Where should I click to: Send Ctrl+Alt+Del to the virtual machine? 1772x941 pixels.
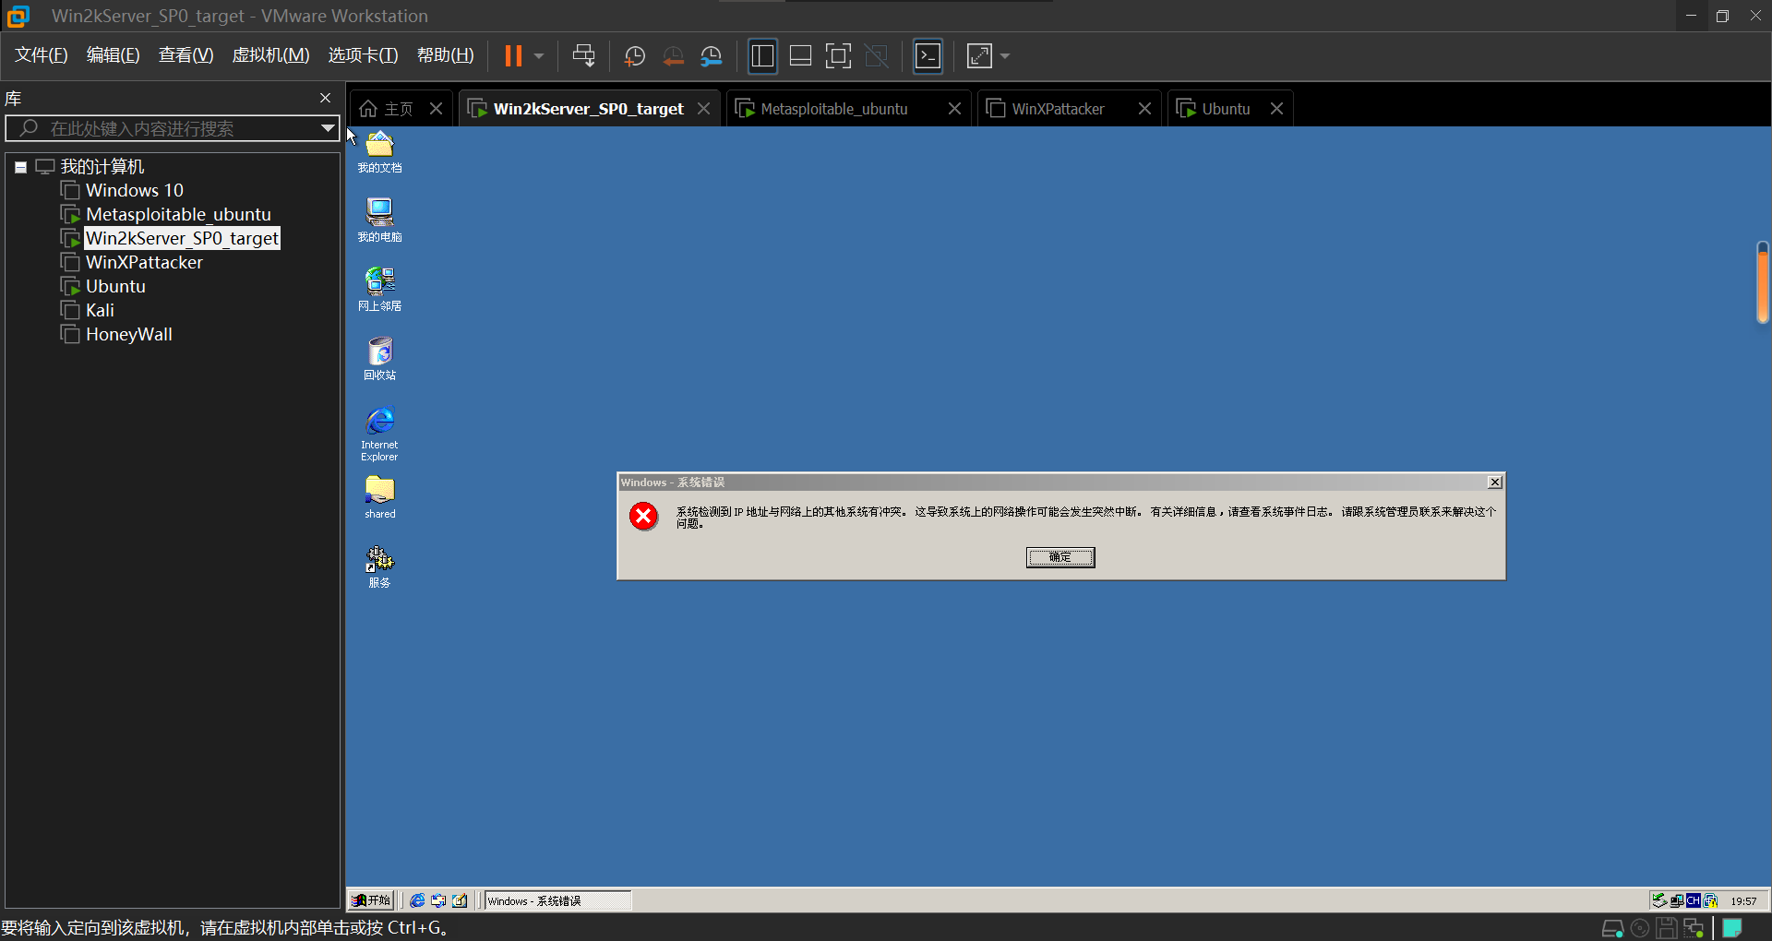583,56
